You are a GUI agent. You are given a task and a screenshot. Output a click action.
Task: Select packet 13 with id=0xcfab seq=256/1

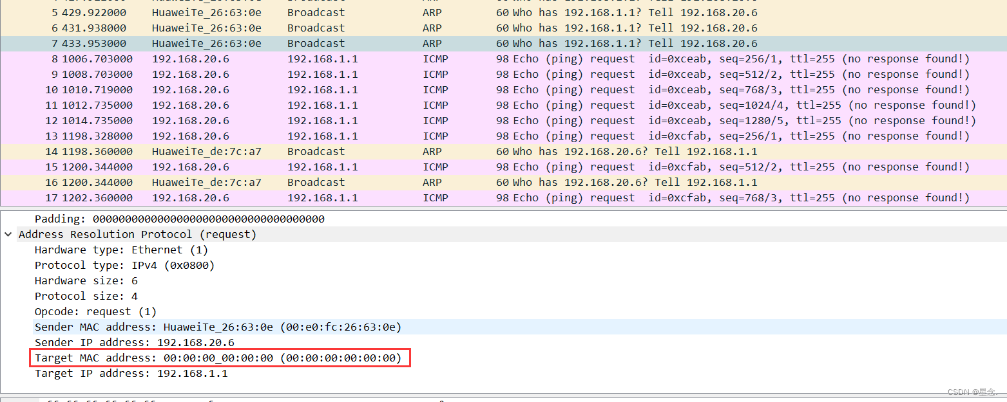(258, 136)
